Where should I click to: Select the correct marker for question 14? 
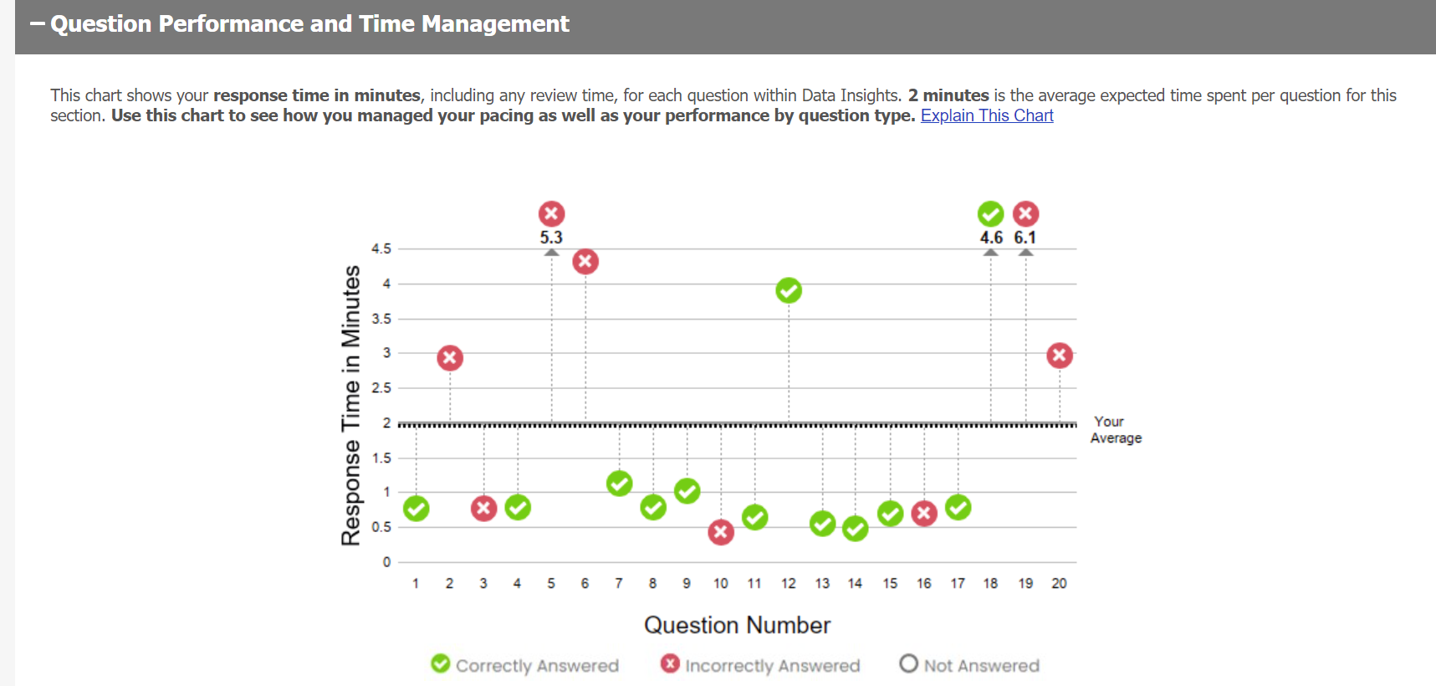855,528
